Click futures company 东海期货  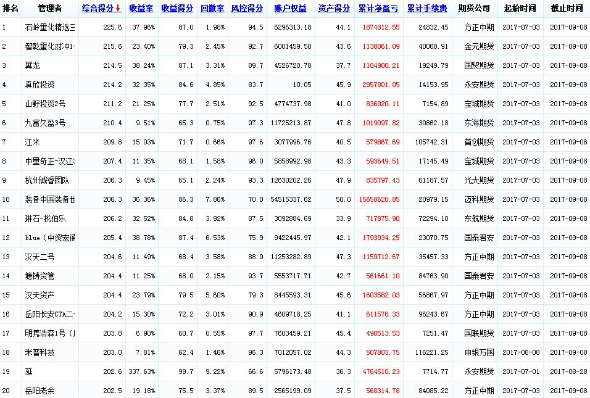[x=479, y=123]
